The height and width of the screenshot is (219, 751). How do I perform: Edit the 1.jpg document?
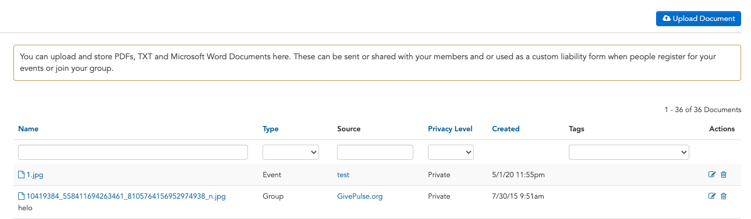[x=712, y=175]
